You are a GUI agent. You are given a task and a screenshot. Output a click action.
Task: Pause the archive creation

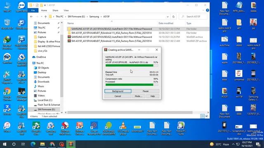click(x=146, y=91)
